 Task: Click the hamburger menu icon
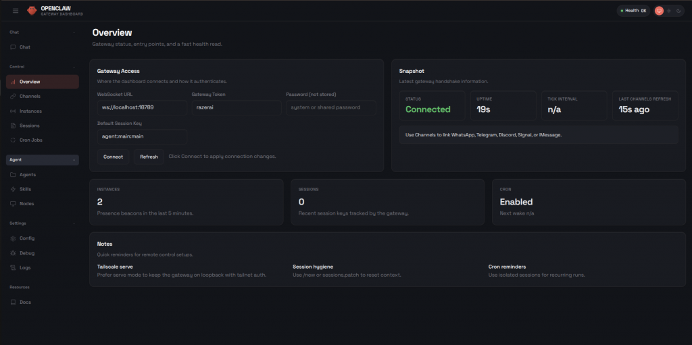(x=16, y=11)
